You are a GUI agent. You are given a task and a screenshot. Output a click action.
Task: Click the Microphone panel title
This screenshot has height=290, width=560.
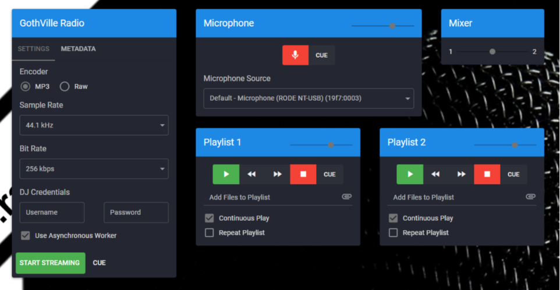[x=229, y=23]
